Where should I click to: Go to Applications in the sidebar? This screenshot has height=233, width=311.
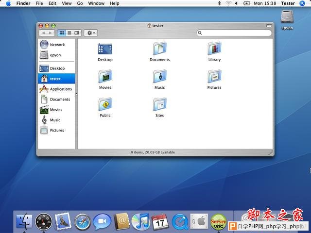(56, 89)
